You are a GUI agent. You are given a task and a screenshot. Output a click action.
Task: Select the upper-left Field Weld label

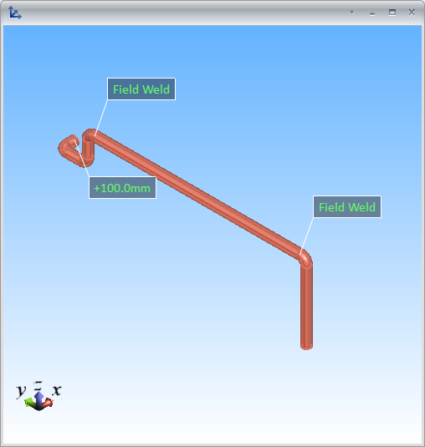pyautogui.click(x=141, y=89)
